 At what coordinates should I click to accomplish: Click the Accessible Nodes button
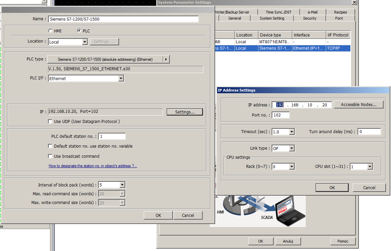click(359, 104)
